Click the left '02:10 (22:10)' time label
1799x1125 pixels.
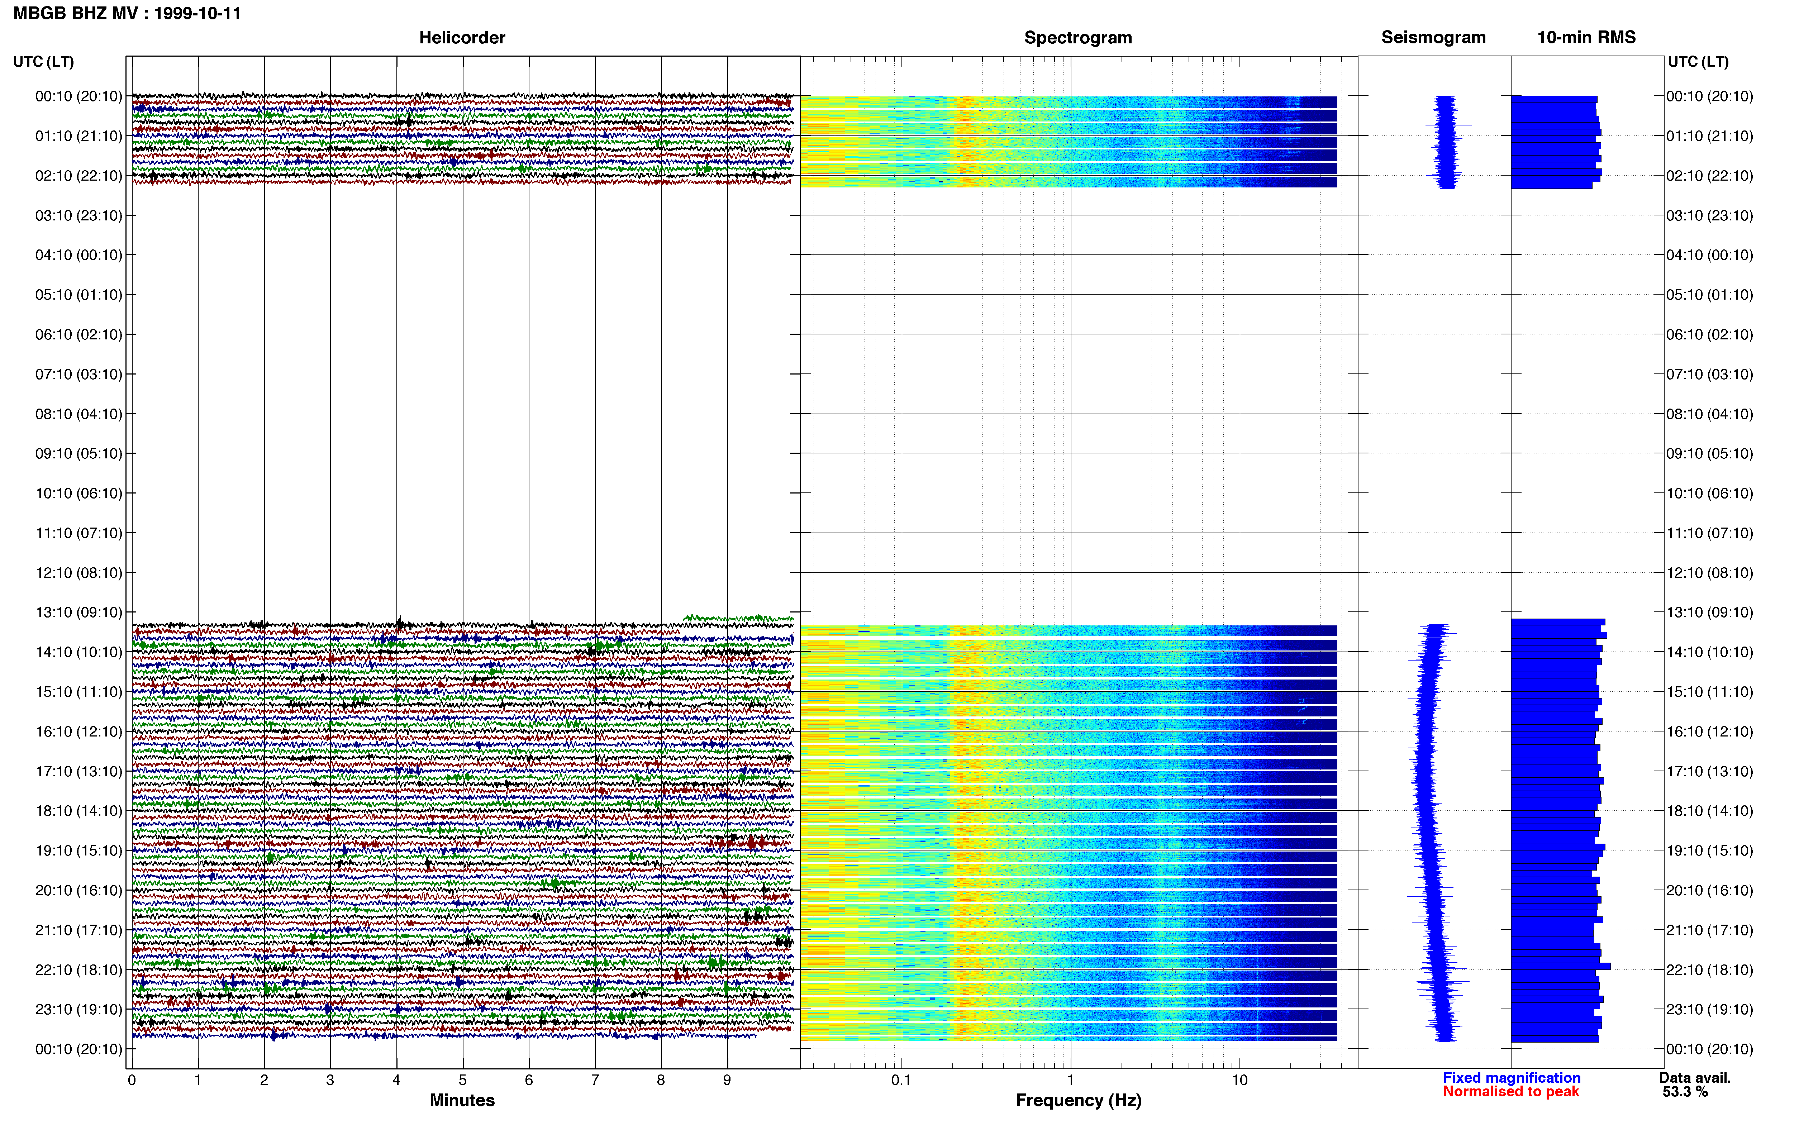click(79, 176)
